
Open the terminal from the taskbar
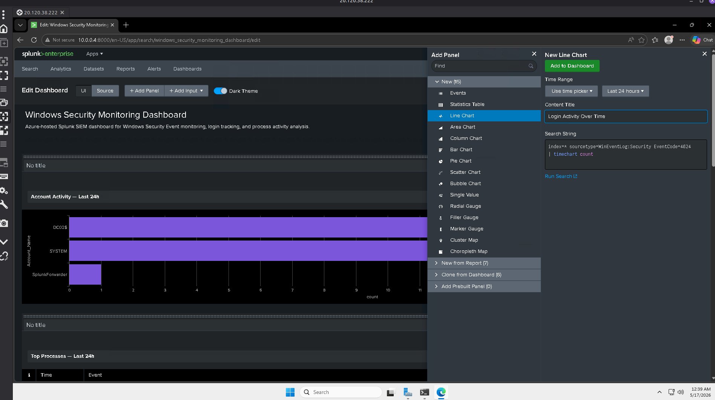coord(424,392)
